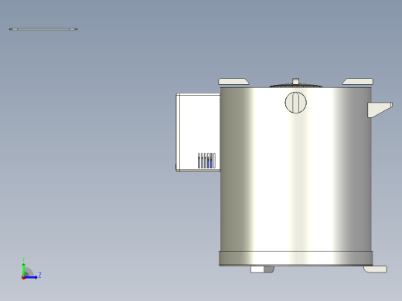Select the angled spout bracket on the cylinder
This screenshot has width=402, height=301.
[380, 110]
